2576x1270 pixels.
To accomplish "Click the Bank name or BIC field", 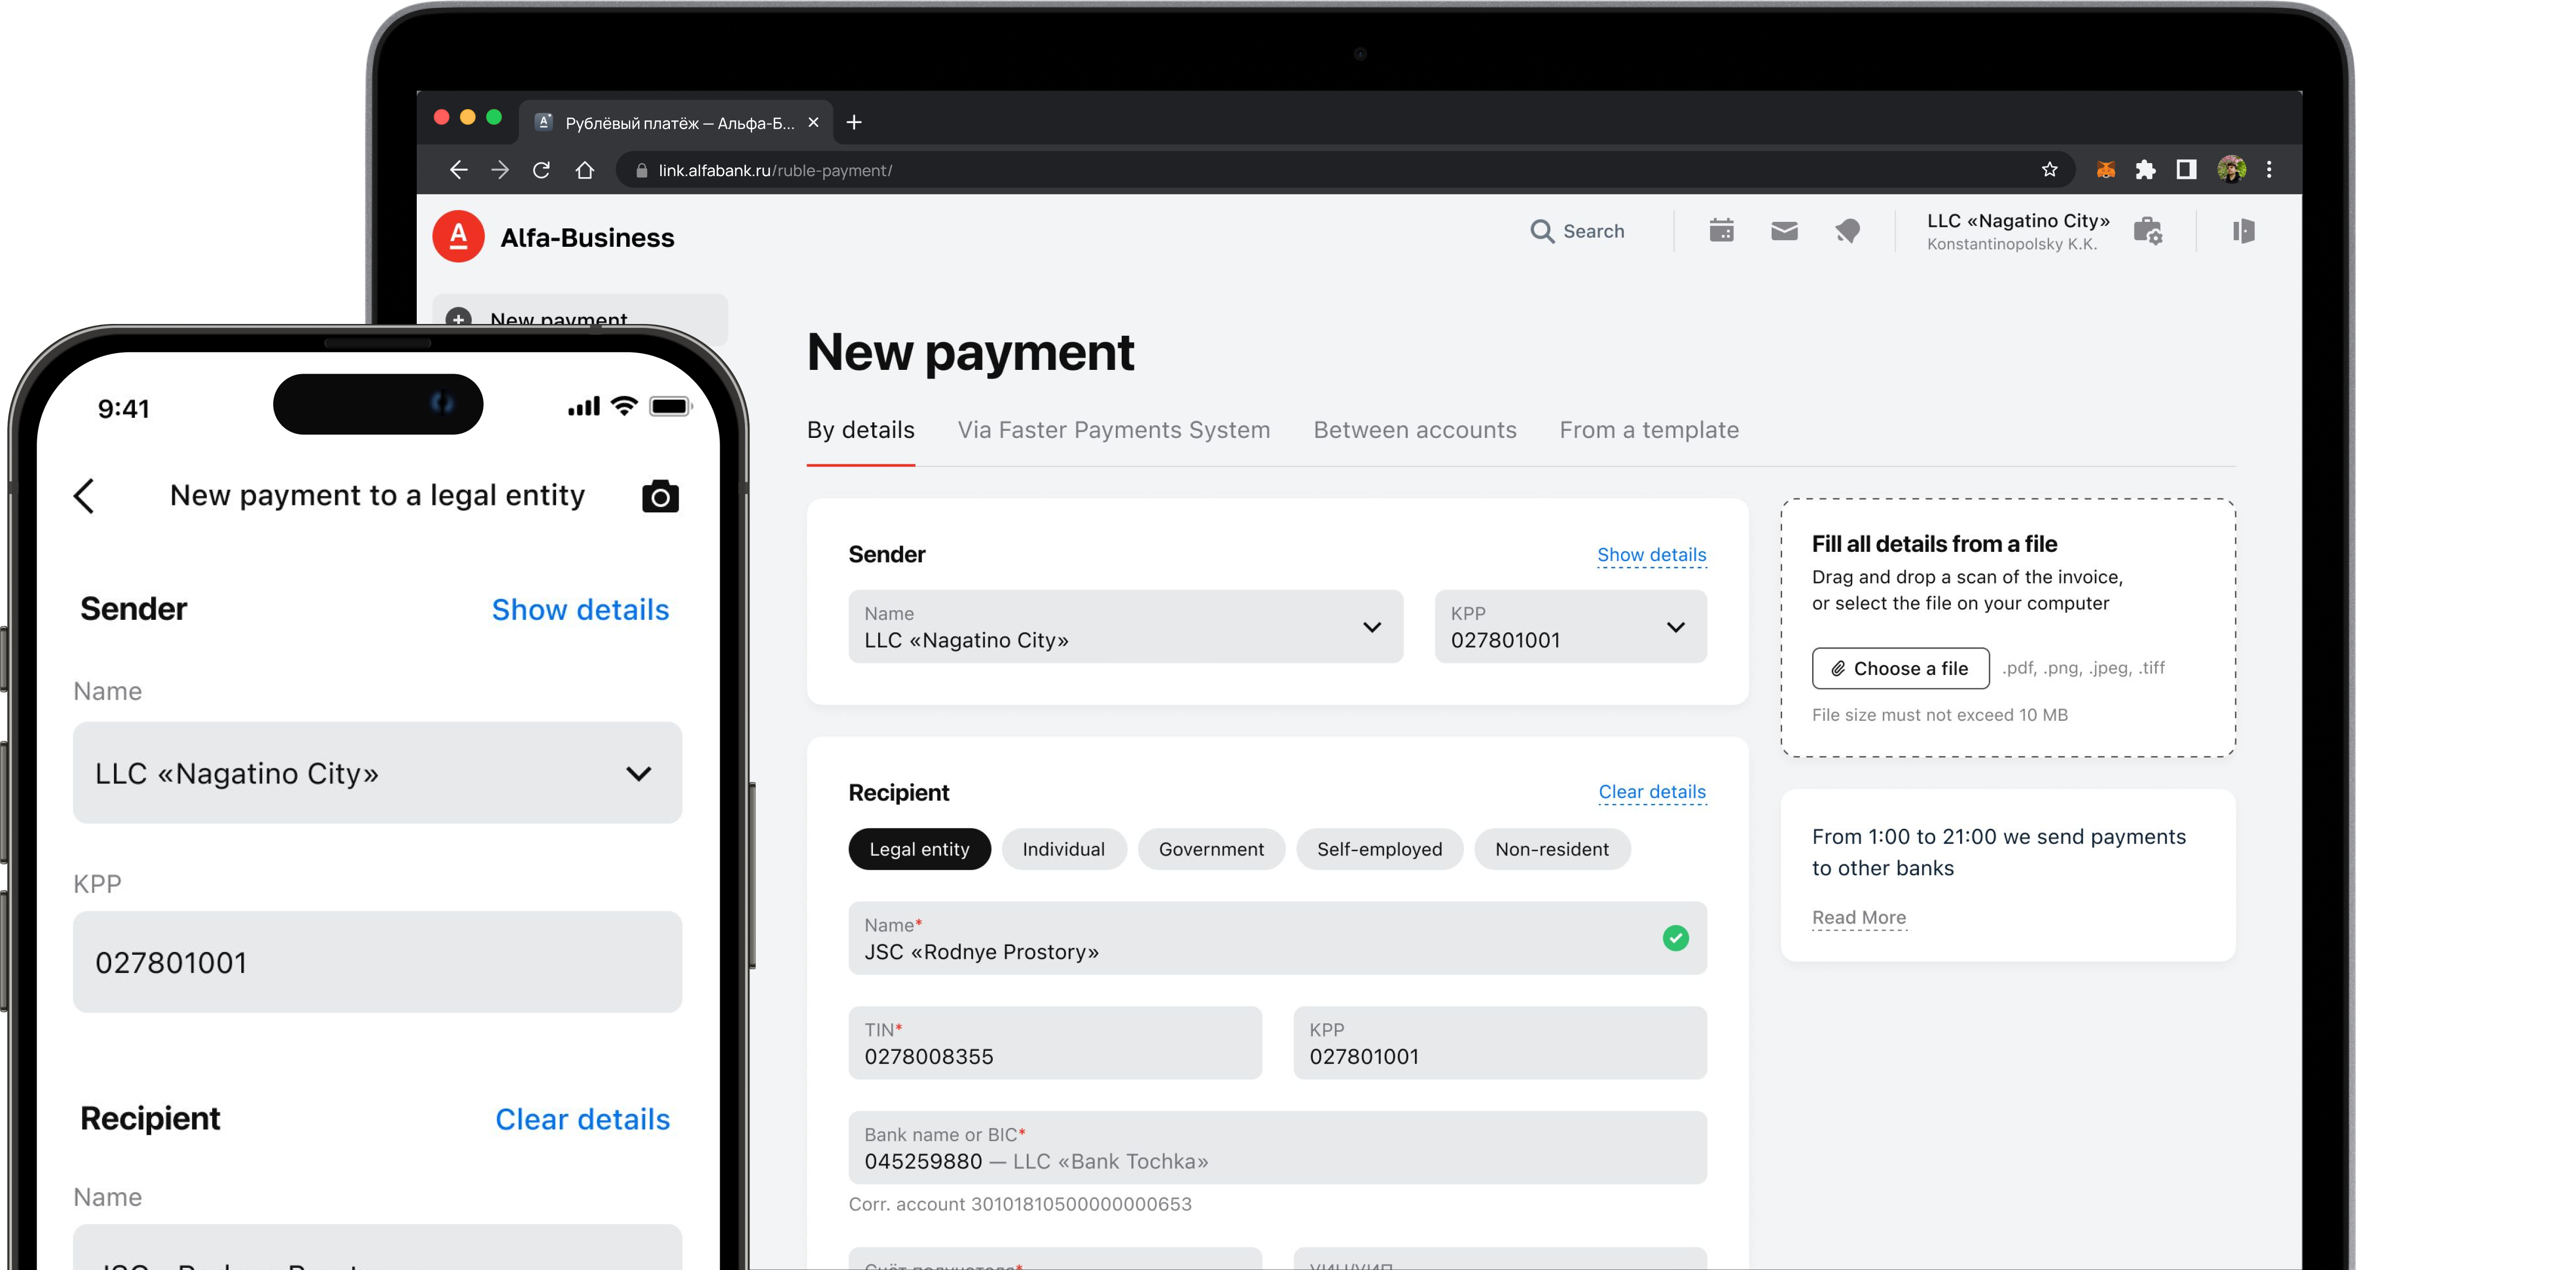I will [1277, 1148].
